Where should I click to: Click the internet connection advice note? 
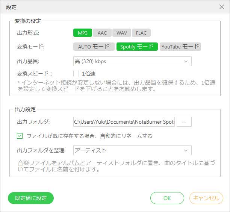click(x=117, y=86)
